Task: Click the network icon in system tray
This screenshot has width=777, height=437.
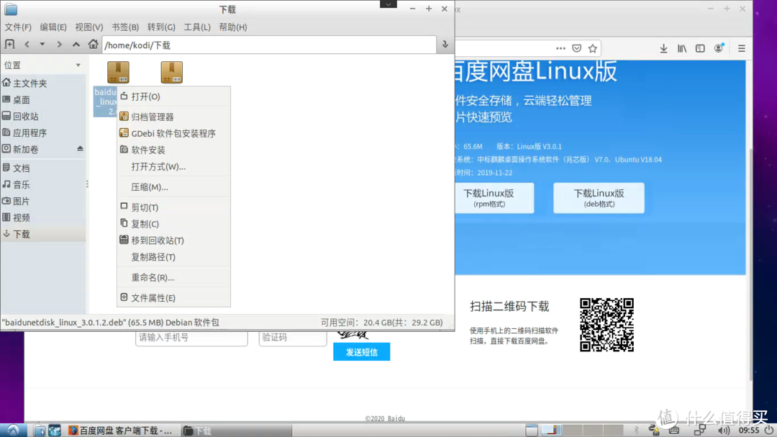Action: point(700,431)
